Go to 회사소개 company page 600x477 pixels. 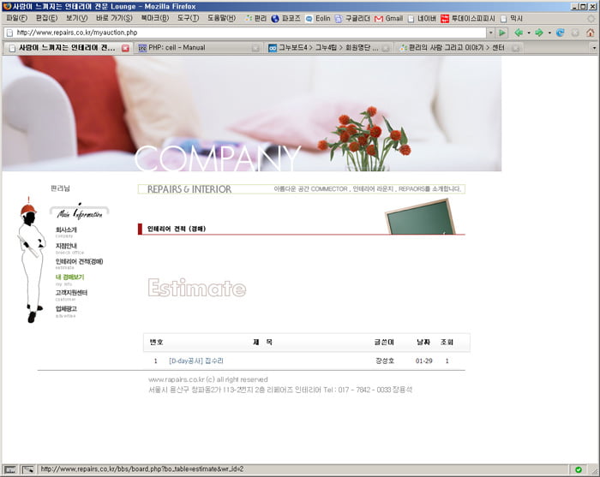pyautogui.click(x=66, y=230)
